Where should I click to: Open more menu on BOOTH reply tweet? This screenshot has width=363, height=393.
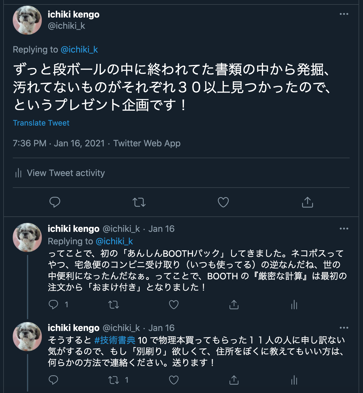coord(344,229)
